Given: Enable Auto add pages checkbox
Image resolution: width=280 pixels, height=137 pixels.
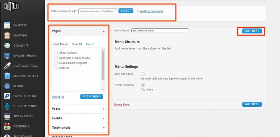Looking at the screenshot, I should click(143, 74).
